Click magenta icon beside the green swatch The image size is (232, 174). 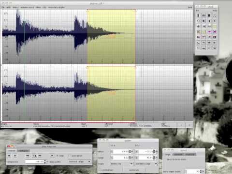coord(209,32)
